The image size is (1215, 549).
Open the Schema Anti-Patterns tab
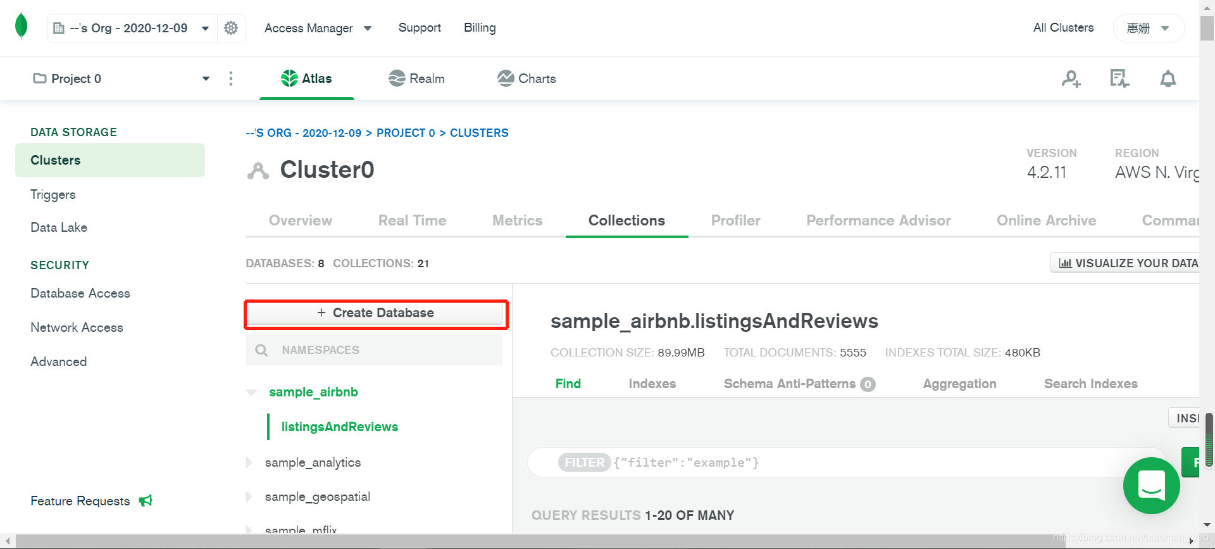tap(799, 384)
